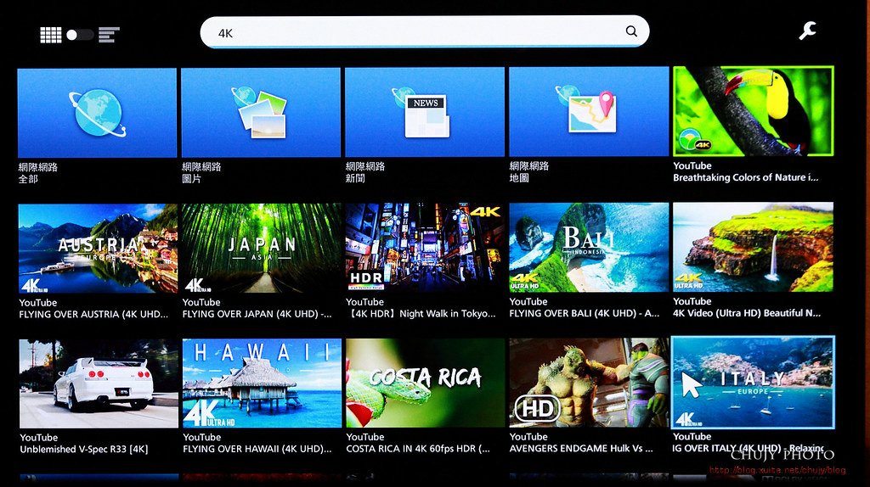
Task: Play FLYING OVER AUSTRIA thumbnail
Action: coord(98,249)
